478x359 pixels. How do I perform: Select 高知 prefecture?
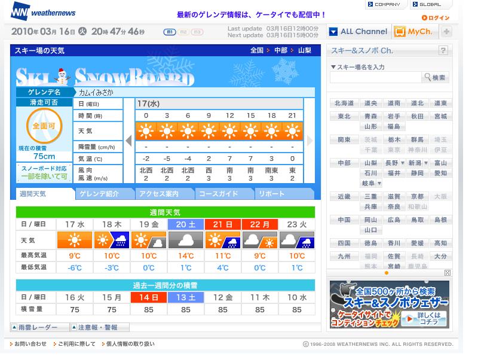point(440,244)
